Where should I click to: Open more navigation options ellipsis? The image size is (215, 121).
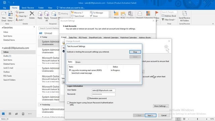(30, 114)
